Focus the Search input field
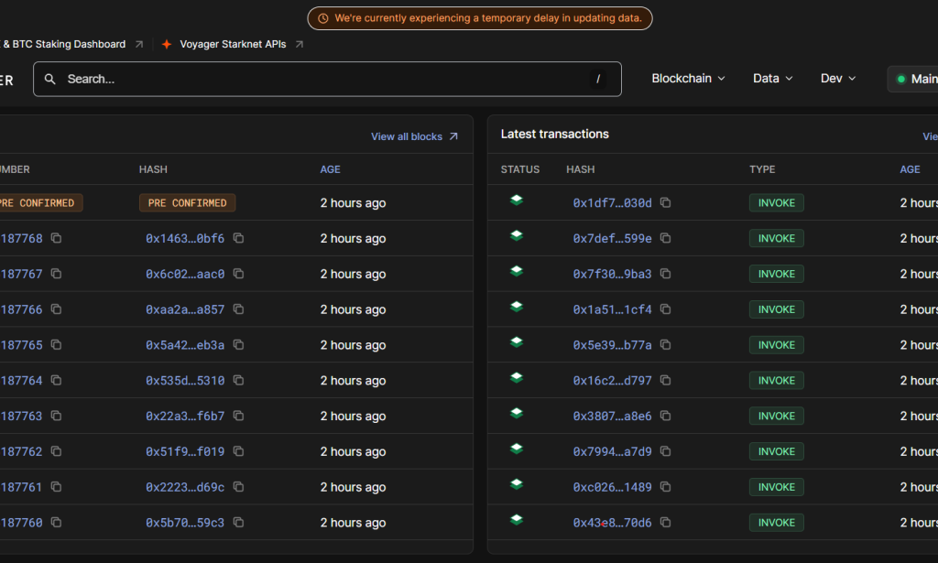Screen dimensions: 938x563 [x=321, y=80]
